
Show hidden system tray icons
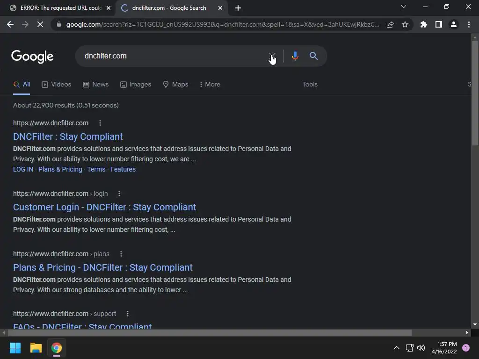(x=397, y=348)
